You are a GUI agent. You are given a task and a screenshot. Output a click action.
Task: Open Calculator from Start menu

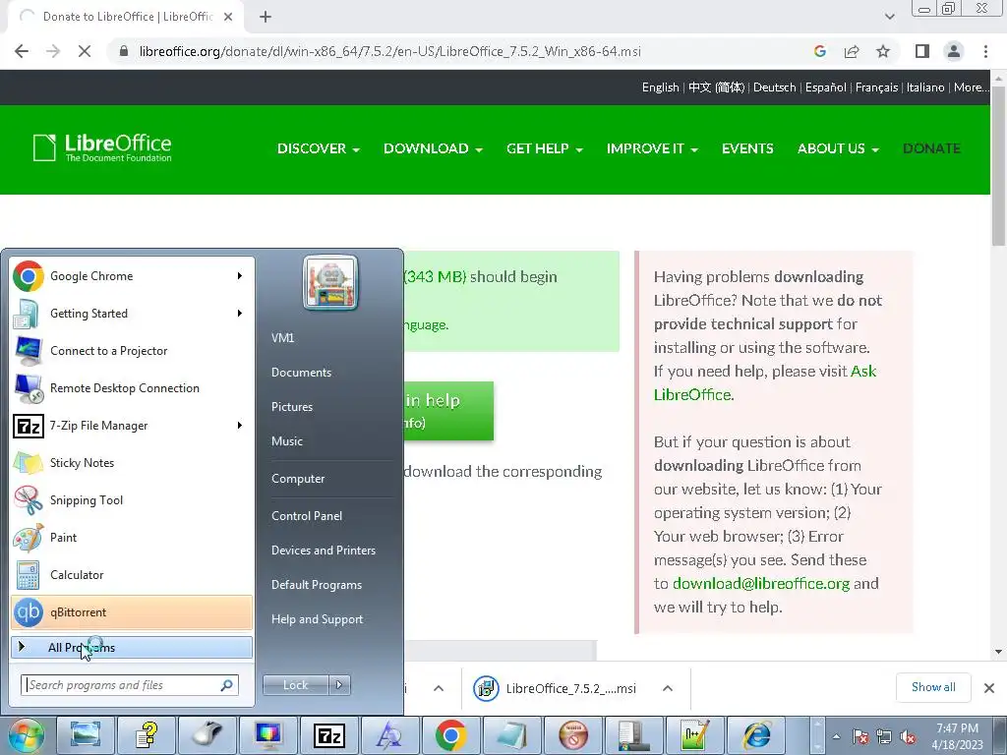pos(132,574)
